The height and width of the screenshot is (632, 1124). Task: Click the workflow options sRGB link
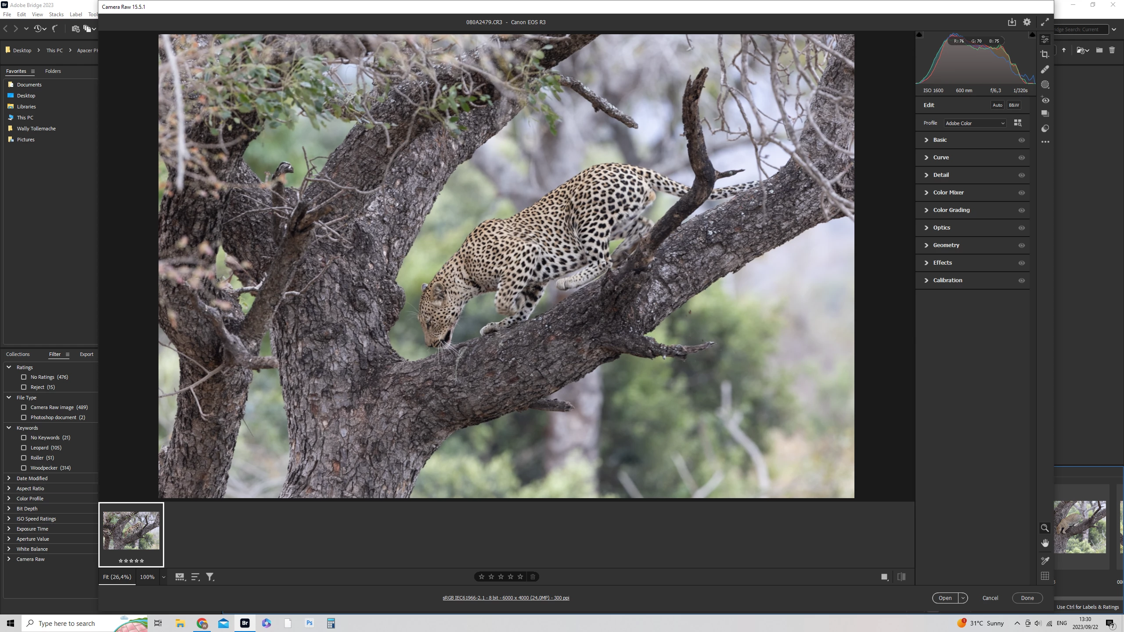506,598
